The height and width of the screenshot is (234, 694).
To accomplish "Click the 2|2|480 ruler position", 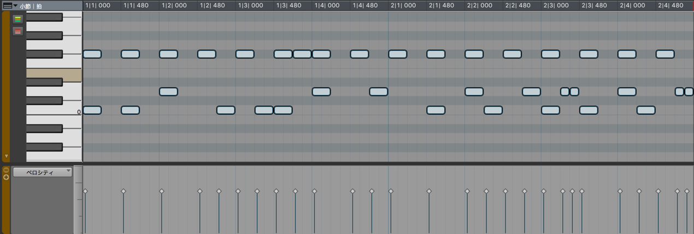I will [x=518, y=5].
